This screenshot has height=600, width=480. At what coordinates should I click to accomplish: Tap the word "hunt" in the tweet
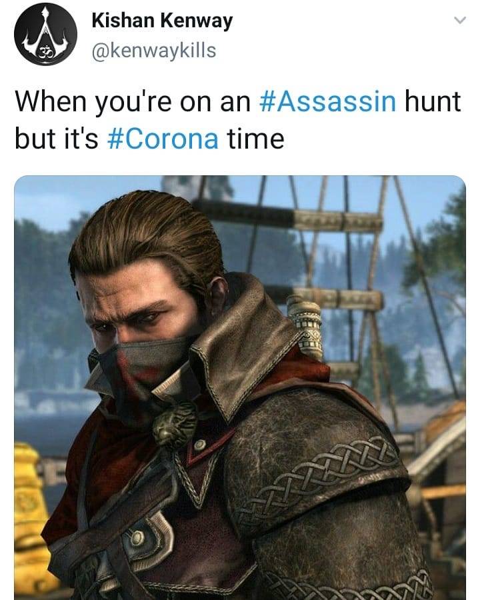pos(433,101)
